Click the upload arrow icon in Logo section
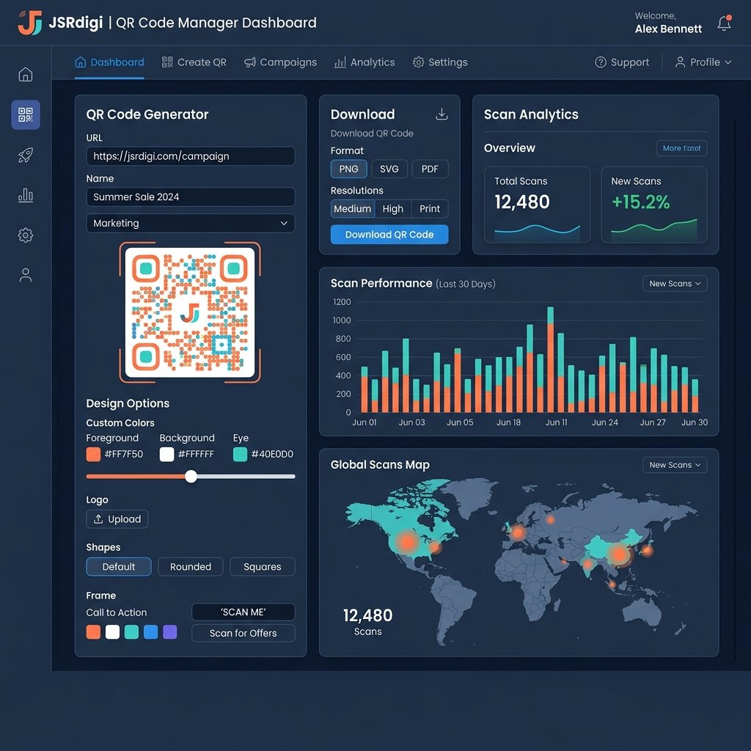This screenshot has height=751, width=751. (98, 519)
